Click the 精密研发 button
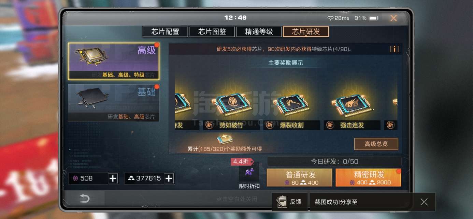This screenshot has height=219, width=473. [x=369, y=178]
